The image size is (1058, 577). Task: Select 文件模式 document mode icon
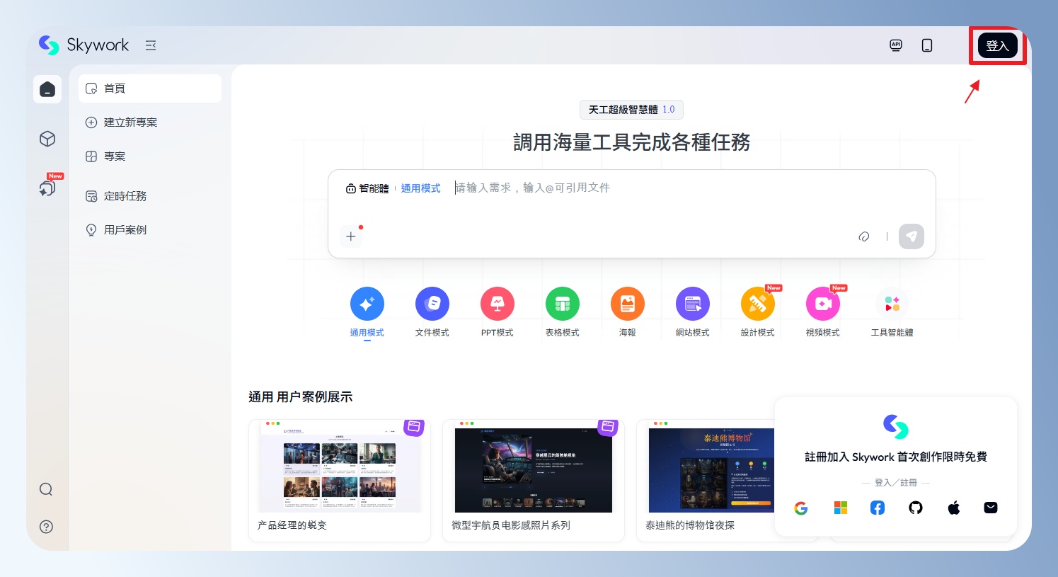(x=432, y=304)
